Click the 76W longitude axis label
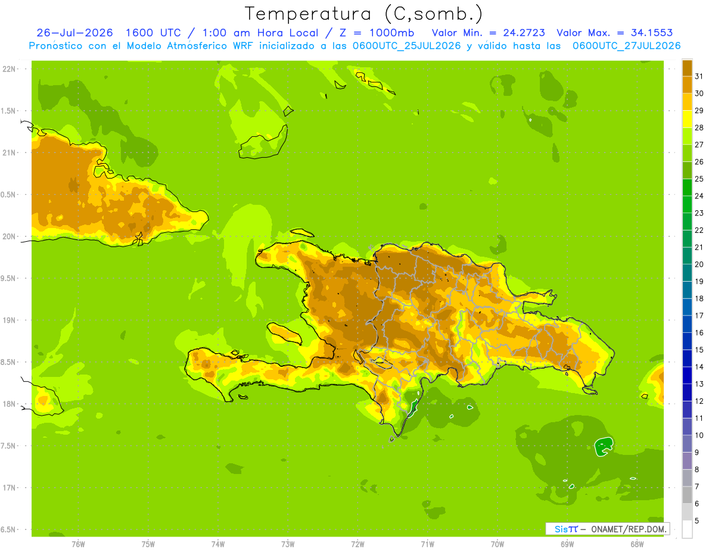The height and width of the screenshot is (552, 715). click(x=78, y=544)
